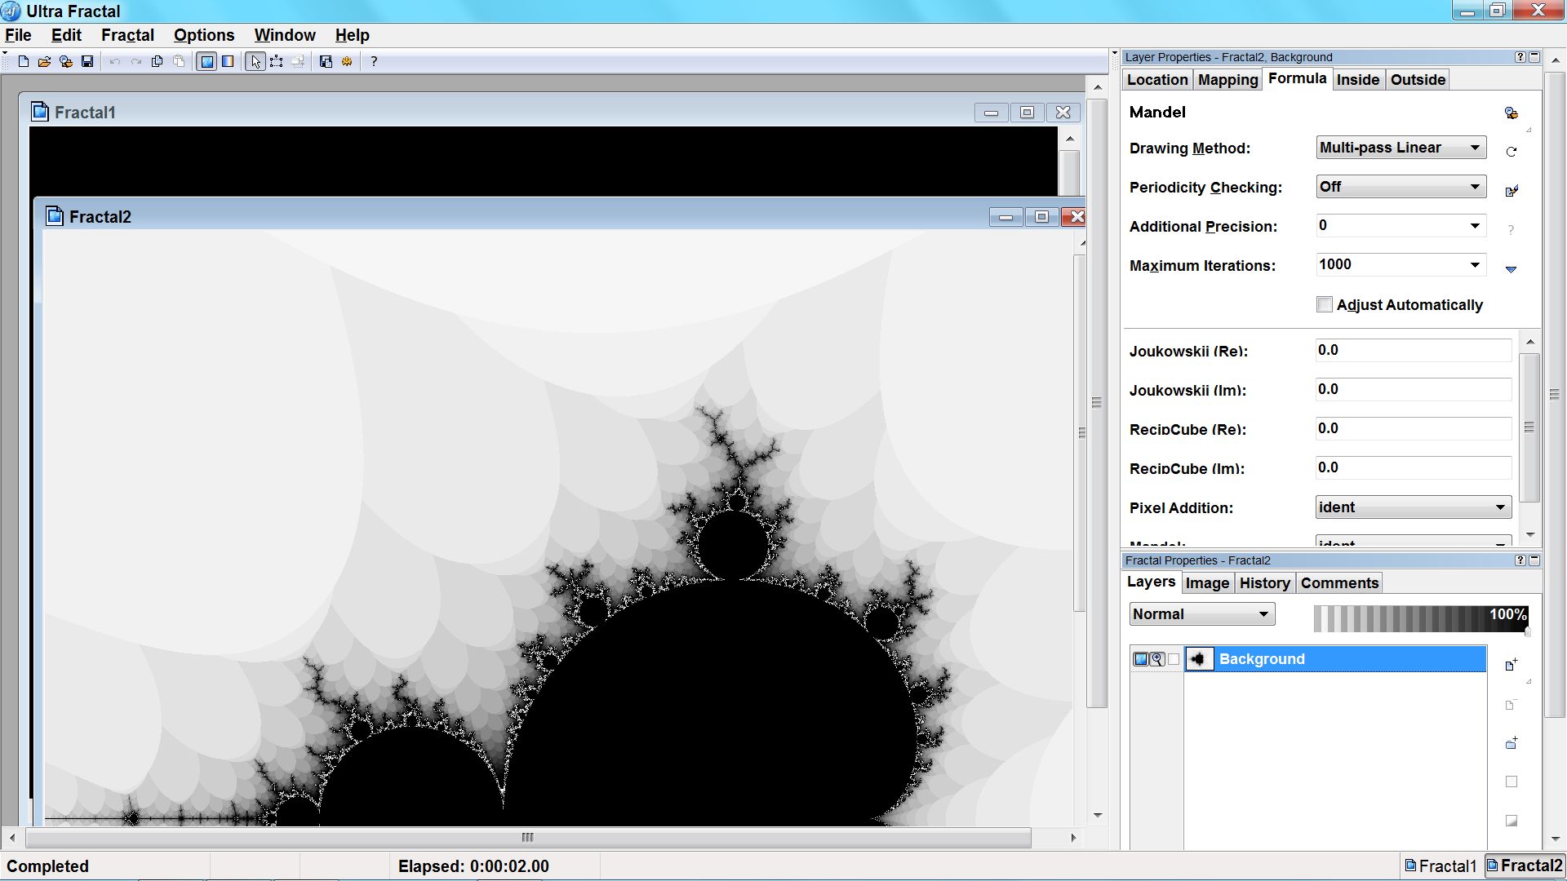
Task: Select the dashed selection box tool
Action: pos(277,61)
